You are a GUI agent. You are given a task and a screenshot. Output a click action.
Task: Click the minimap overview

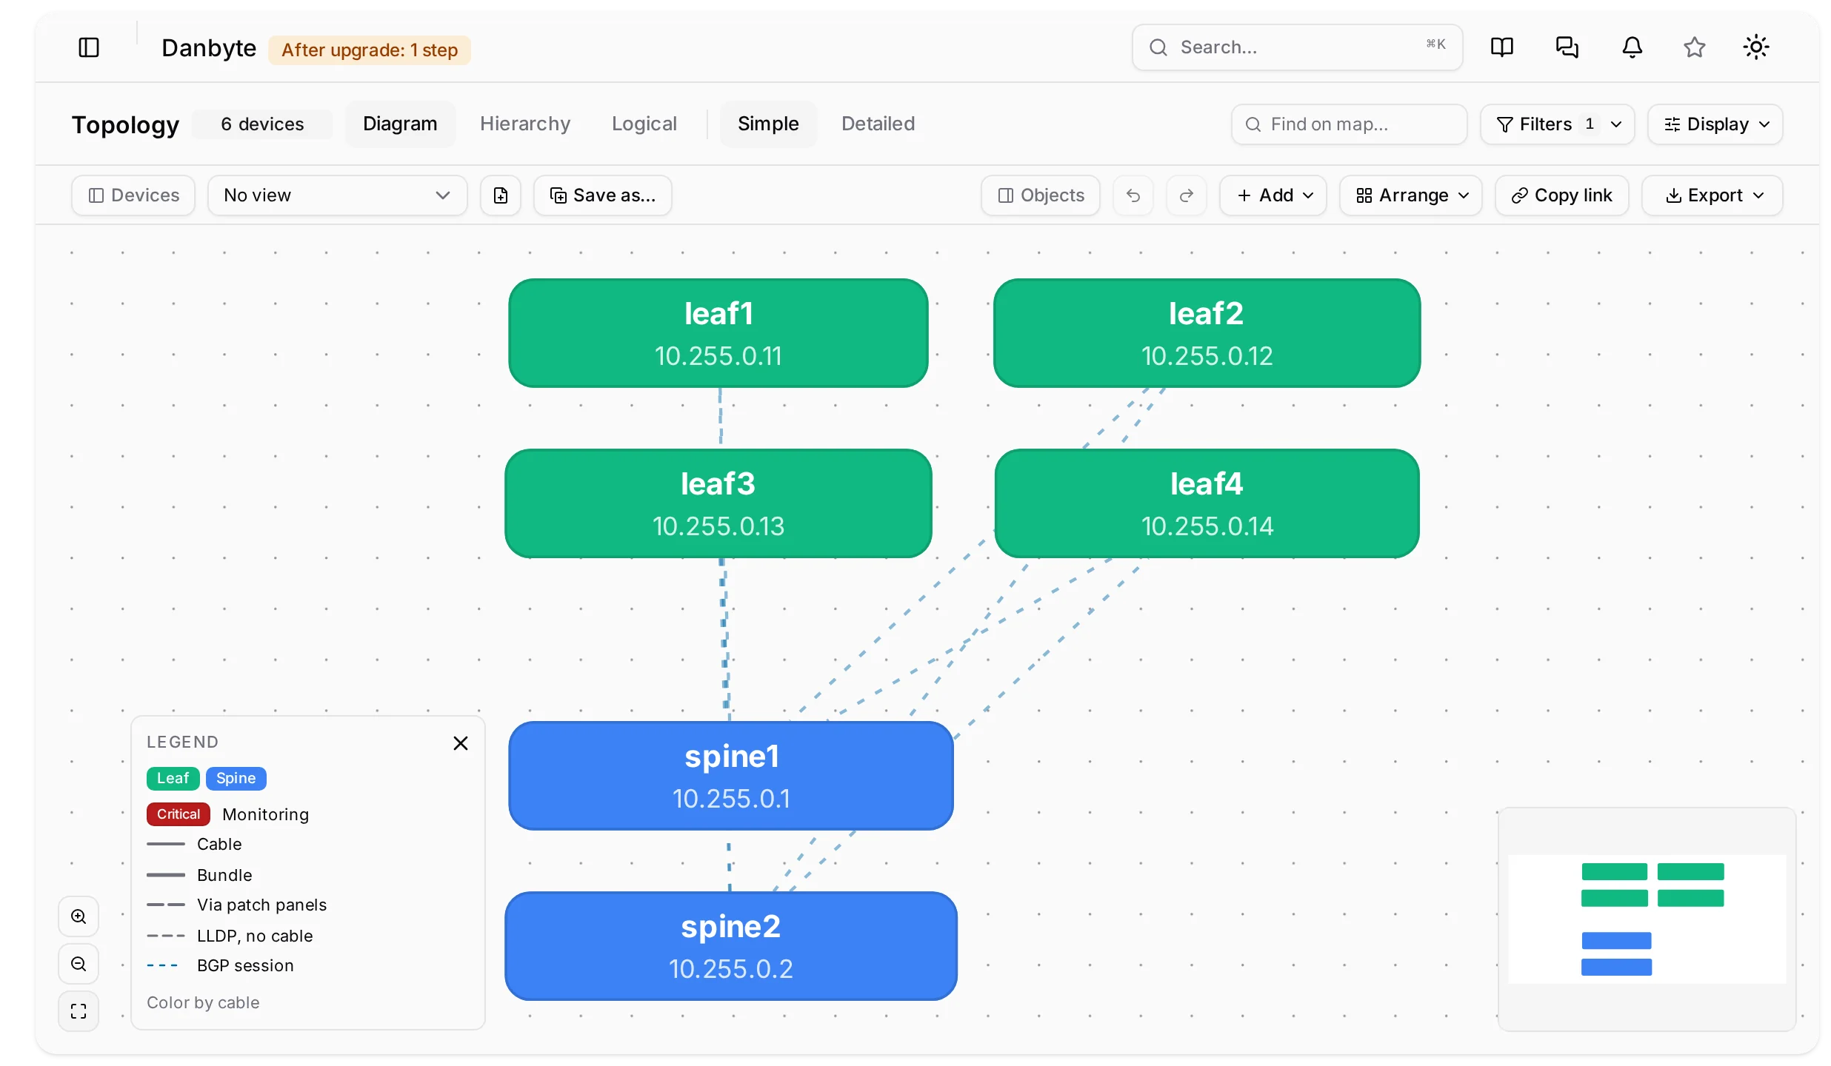click(x=1647, y=919)
